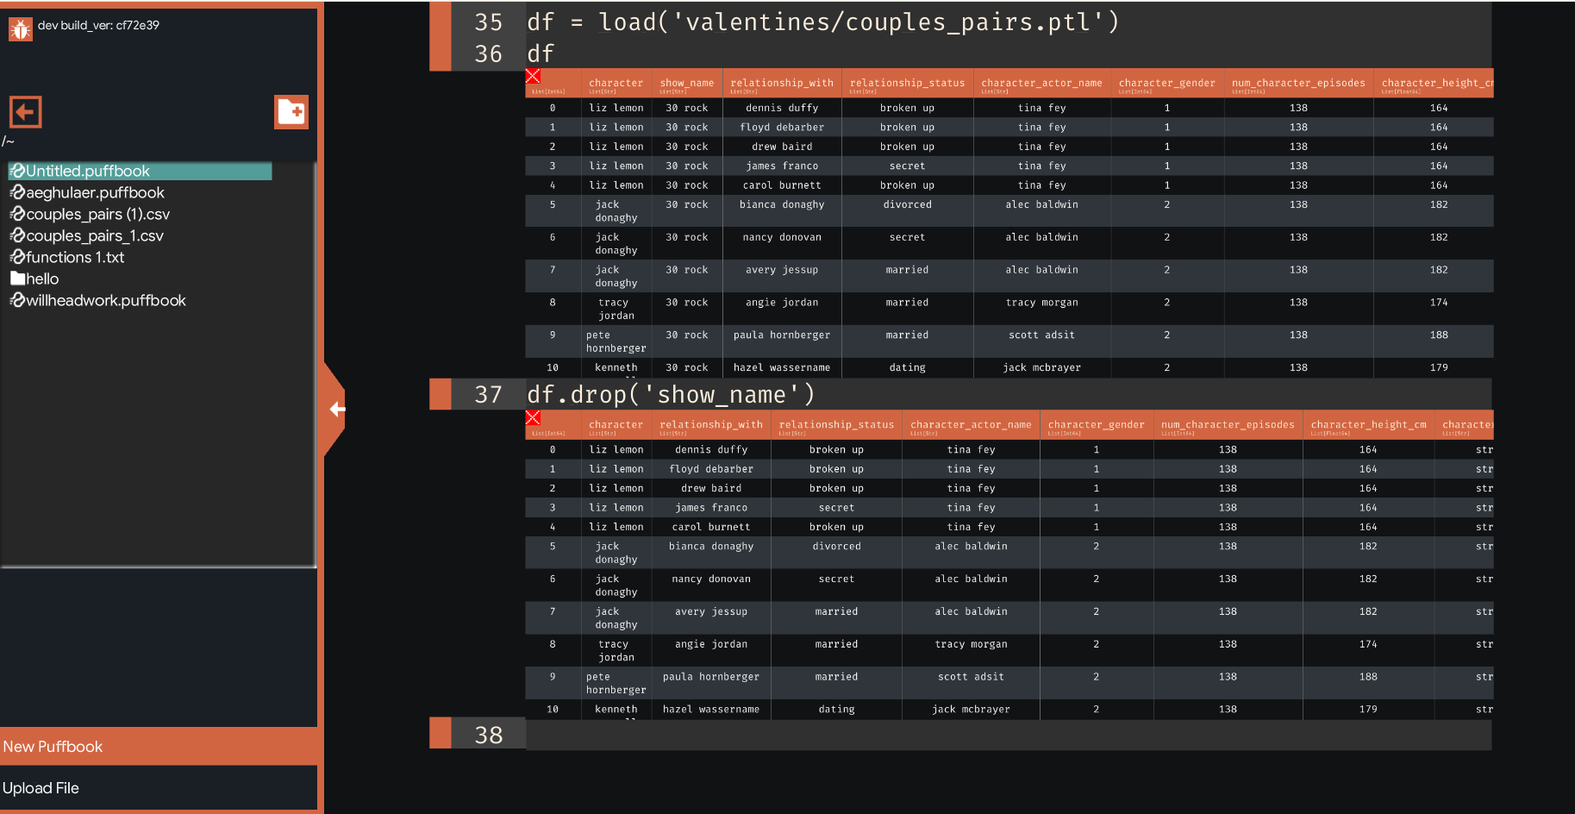Collapse the sidebar with the arrow tab
Image resolution: width=1575 pixels, height=814 pixels.
335,409
